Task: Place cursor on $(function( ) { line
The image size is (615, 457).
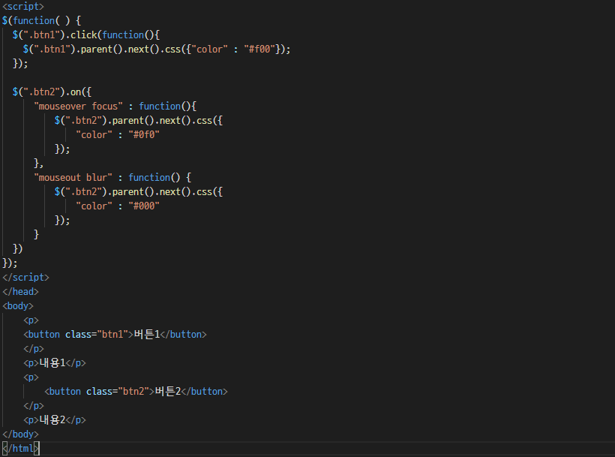Action: (41, 20)
